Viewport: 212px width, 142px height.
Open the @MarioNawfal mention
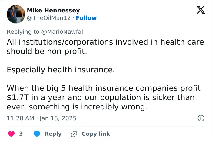click(x=62, y=32)
